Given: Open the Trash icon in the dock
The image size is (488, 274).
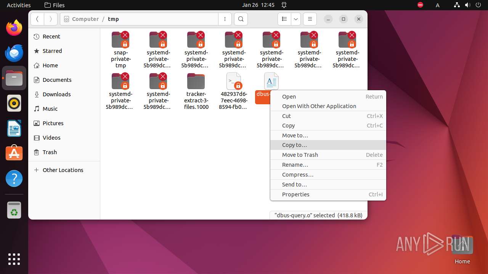Looking at the screenshot, I should [14, 210].
